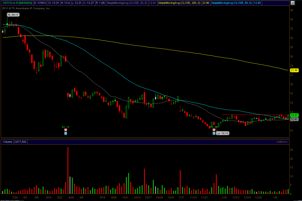Viewport: 302px width, 201px height.
Task: Click the chart mode icon in the top-right corner
Action: [x=293, y=3]
